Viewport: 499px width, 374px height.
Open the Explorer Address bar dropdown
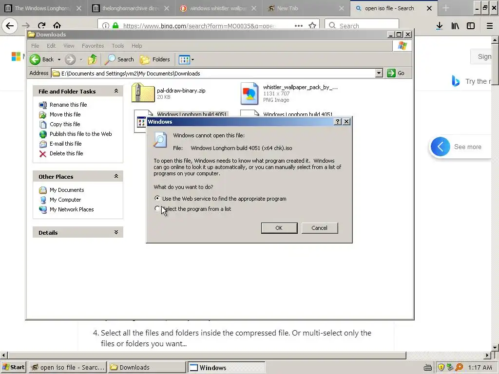point(379,74)
